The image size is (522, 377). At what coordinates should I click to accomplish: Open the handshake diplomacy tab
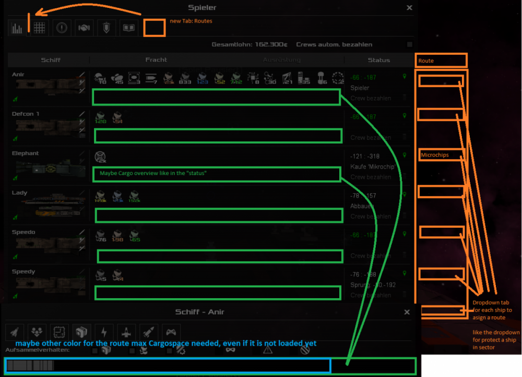84,28
